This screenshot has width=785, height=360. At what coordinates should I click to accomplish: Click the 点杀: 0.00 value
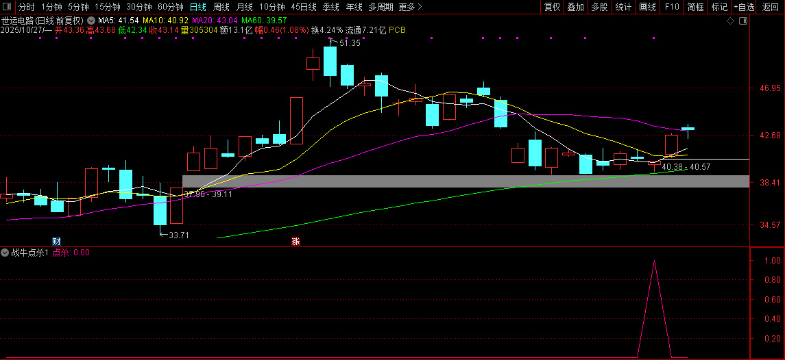(x=71, y=253)
